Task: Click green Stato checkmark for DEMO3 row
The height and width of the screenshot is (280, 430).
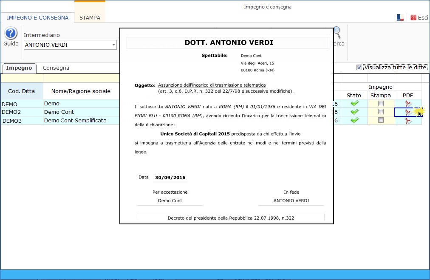Action: [x=354, y=120]
